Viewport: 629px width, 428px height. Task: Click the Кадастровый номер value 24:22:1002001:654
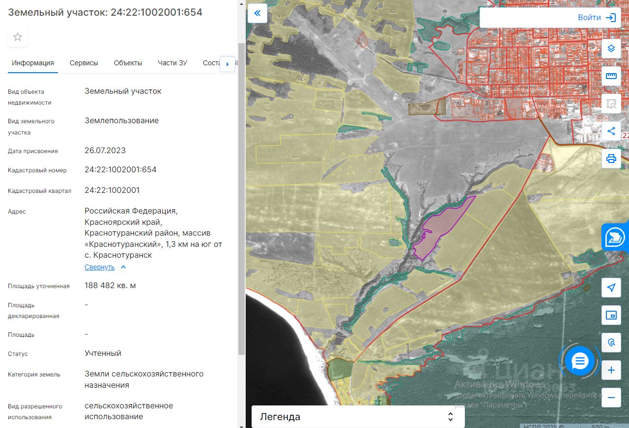pyautogui.click(x=120, y=170)
